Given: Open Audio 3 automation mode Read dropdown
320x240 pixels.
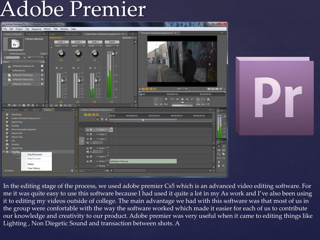Looking at the screenshot, I should 95,46.
